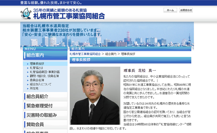Select 理事長挨拶 in the sidebar
Viewport: 217px width, 133px height.
click(x=37, y=64)
